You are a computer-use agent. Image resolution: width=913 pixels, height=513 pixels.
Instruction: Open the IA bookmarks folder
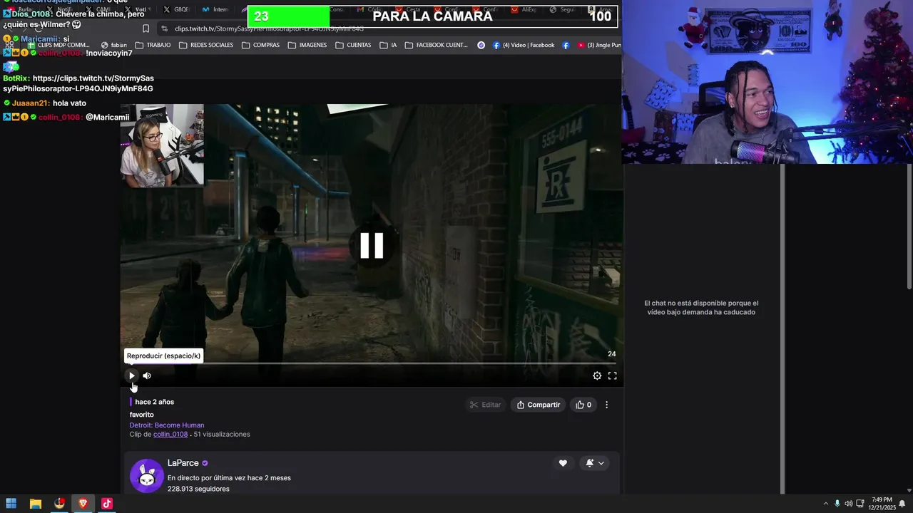(388, 45)
